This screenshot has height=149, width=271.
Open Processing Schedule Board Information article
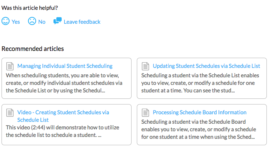click(200, 112)
